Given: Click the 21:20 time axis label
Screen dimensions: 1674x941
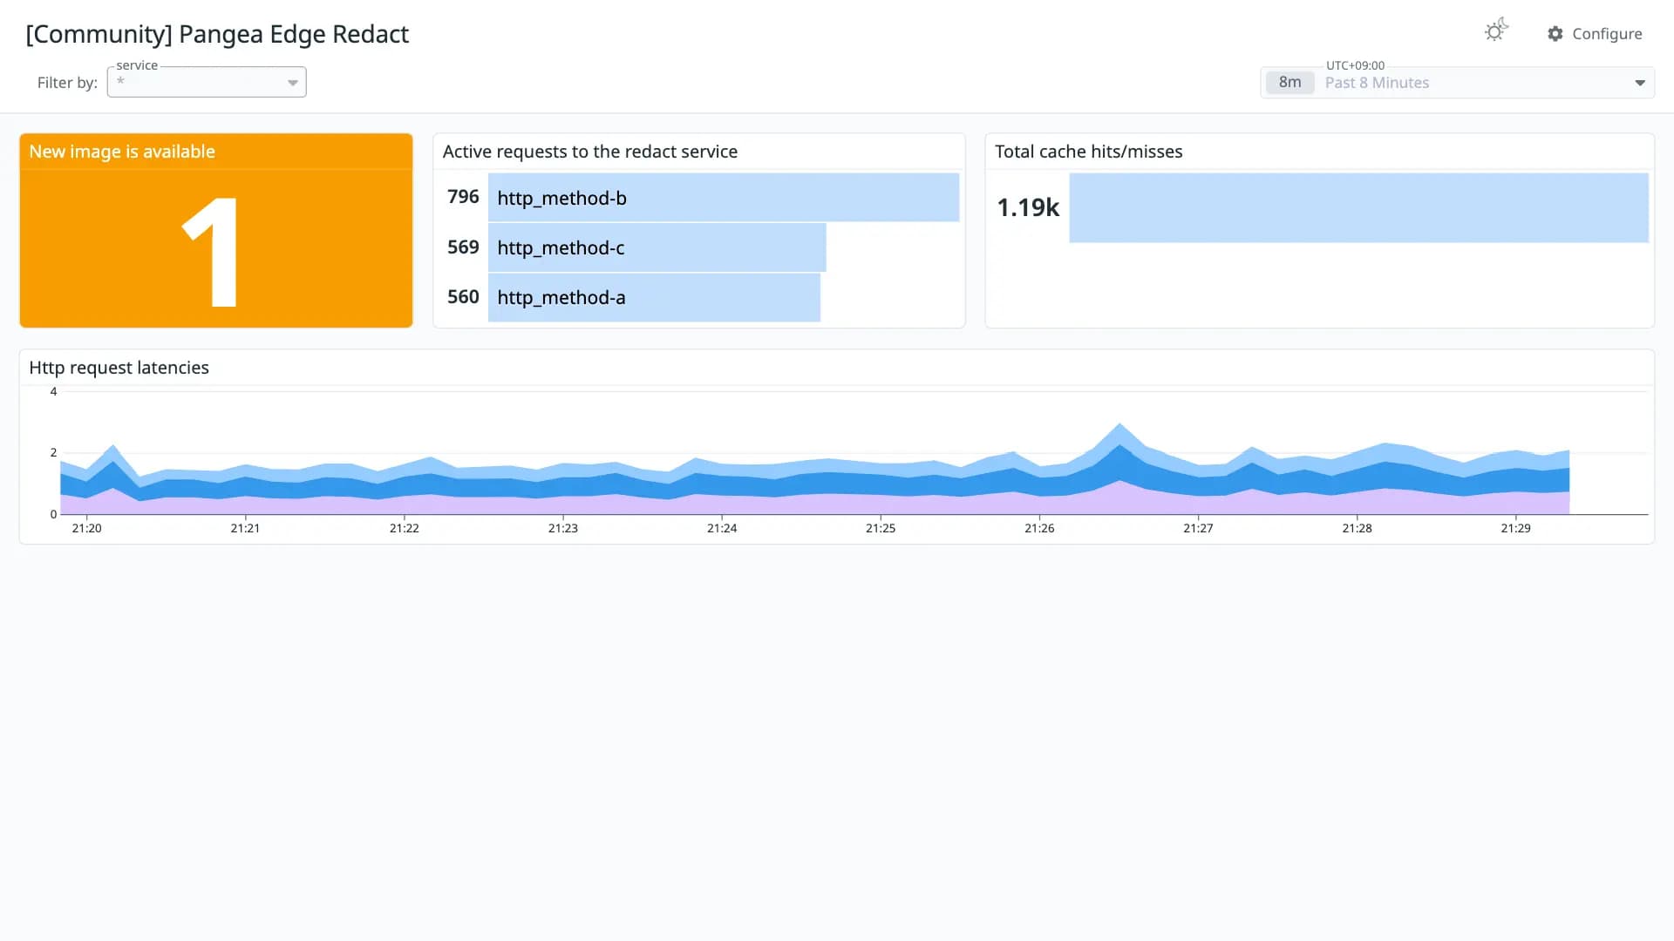Looking at the screenshot, I should tap(87, 528).
